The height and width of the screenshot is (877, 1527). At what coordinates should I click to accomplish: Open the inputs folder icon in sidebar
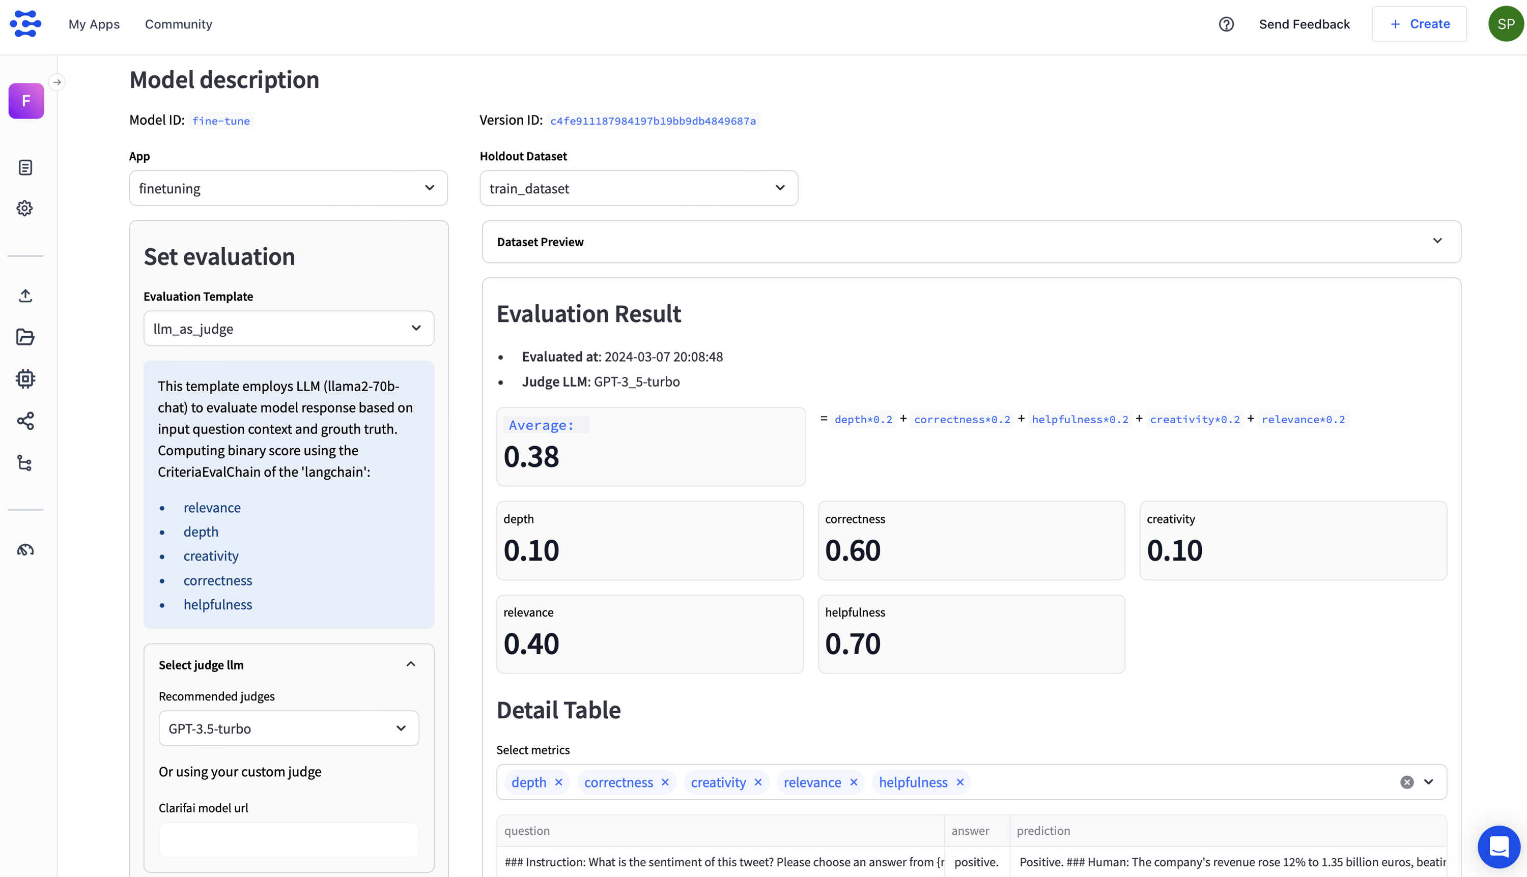[x=25, y=337]
